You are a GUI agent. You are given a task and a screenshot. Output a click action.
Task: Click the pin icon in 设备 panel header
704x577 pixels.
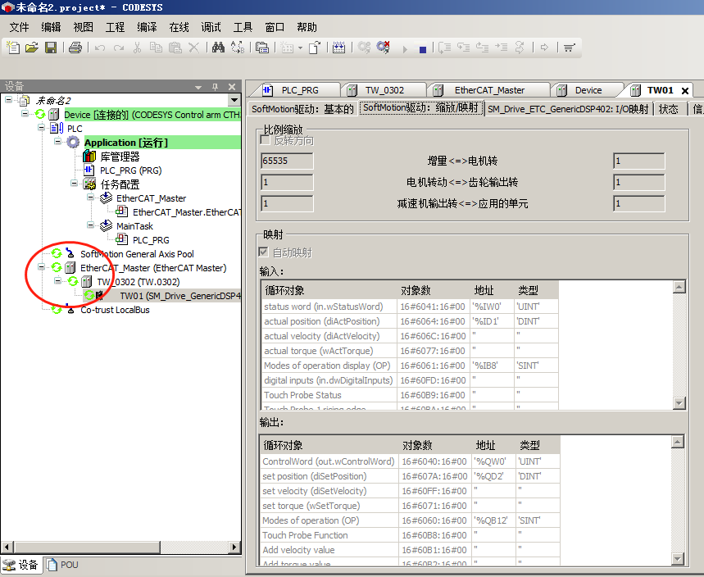coord(215,87)
